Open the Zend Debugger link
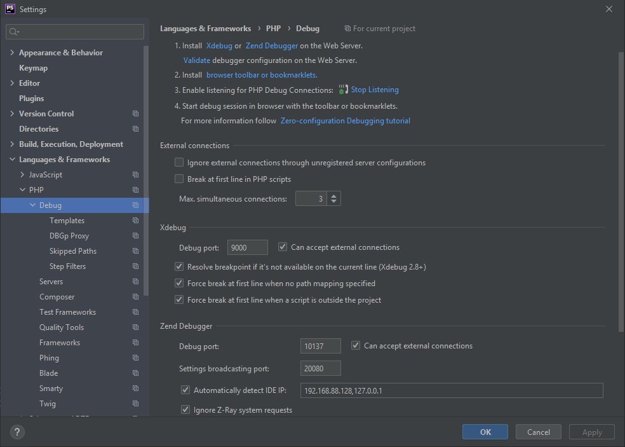625x447 pixels. tap(271, 46)
